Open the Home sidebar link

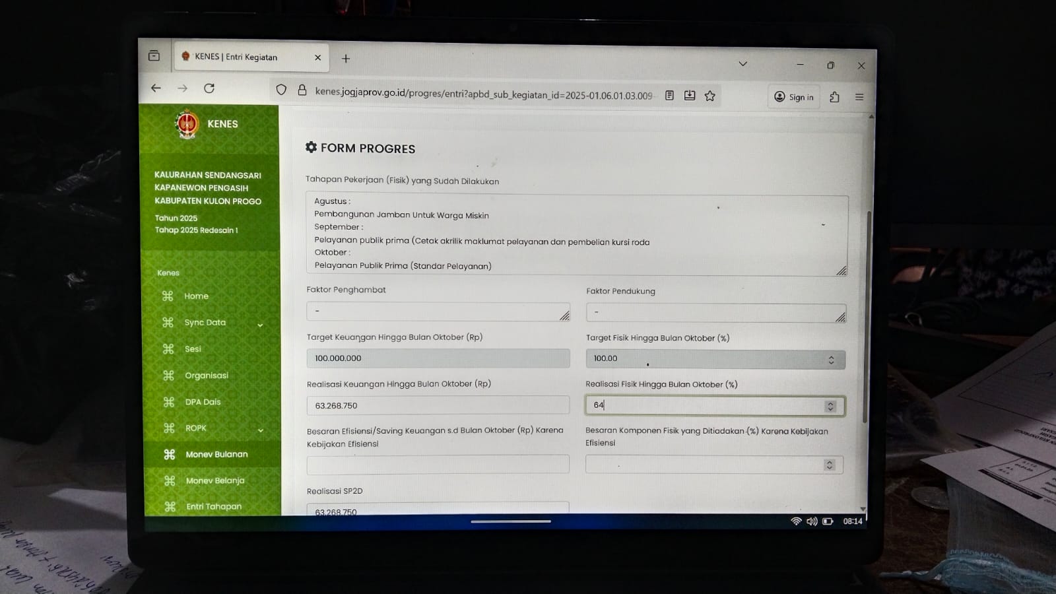tap(196, 296)
